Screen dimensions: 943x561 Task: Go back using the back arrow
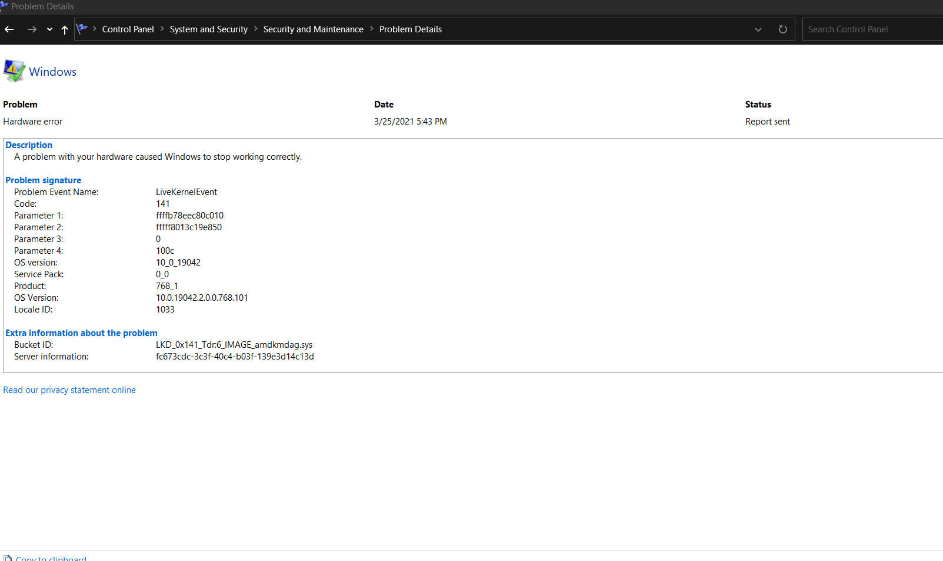coord(9,29)
